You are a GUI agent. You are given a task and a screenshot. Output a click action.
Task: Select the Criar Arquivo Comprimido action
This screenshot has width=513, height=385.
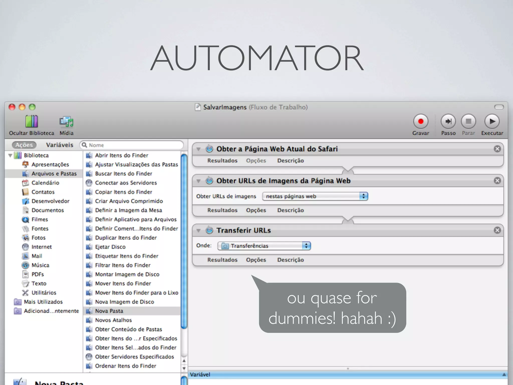click(x=124, y=201)
